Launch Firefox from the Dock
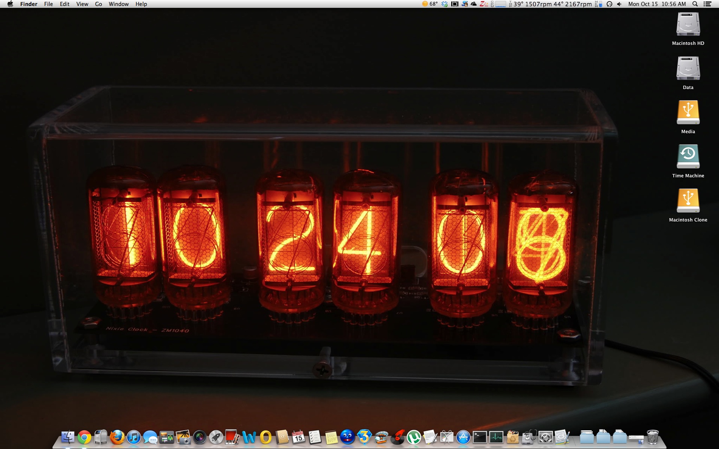 pyautogui.click(x=117, y=437)
